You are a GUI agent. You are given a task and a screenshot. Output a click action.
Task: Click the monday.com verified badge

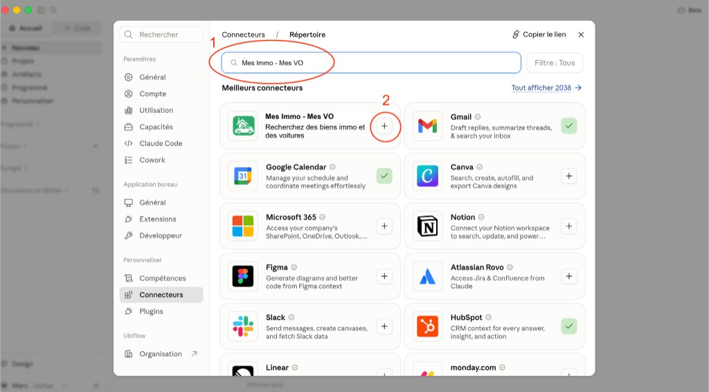tap(503, 368)
